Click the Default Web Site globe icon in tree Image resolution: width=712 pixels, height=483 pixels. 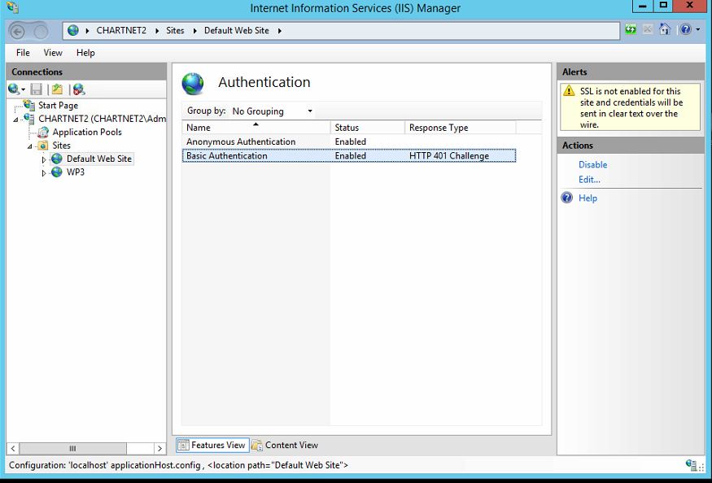(57, 159)
